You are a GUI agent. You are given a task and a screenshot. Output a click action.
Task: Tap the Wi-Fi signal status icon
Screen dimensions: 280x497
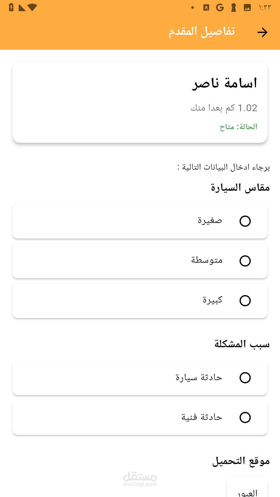point(32,7)
